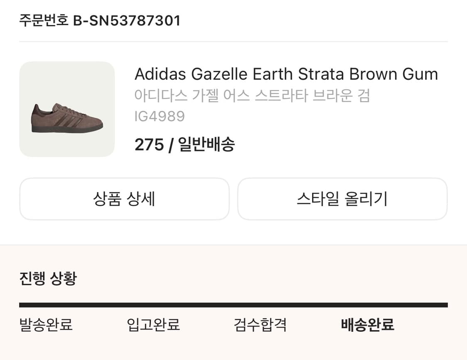
Task: Click the 입고완료 arrival status step
Action: (153, 326)
